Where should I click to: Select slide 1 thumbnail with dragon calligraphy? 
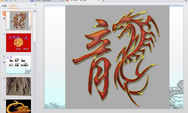point(18,21)
